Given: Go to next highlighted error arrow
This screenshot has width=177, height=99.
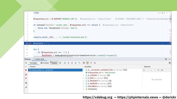Looking at the screenshot, I should click(x=170, y=13).
